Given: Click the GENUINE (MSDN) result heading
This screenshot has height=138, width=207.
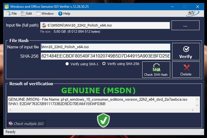Looking at the screenshot, I should [98, 90].
